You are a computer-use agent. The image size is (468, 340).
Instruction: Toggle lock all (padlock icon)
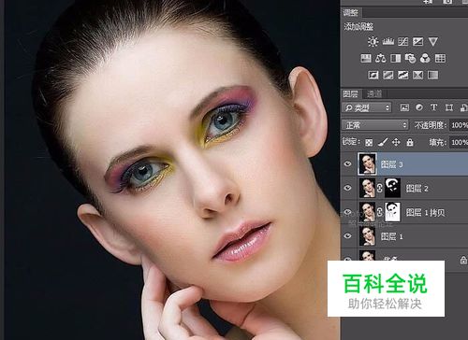point(410,142)
